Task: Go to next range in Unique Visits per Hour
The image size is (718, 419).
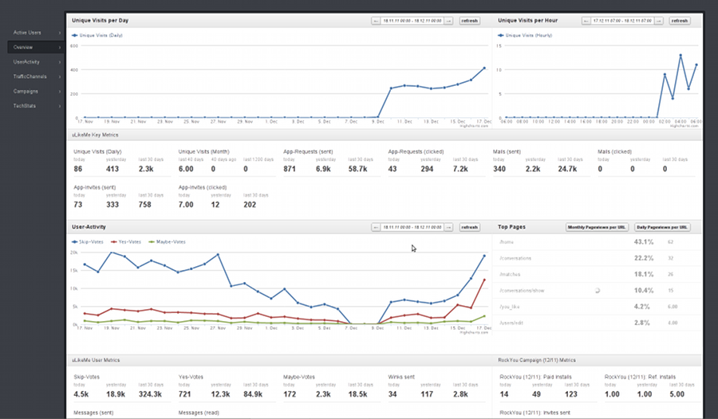Action: (659, 21)
